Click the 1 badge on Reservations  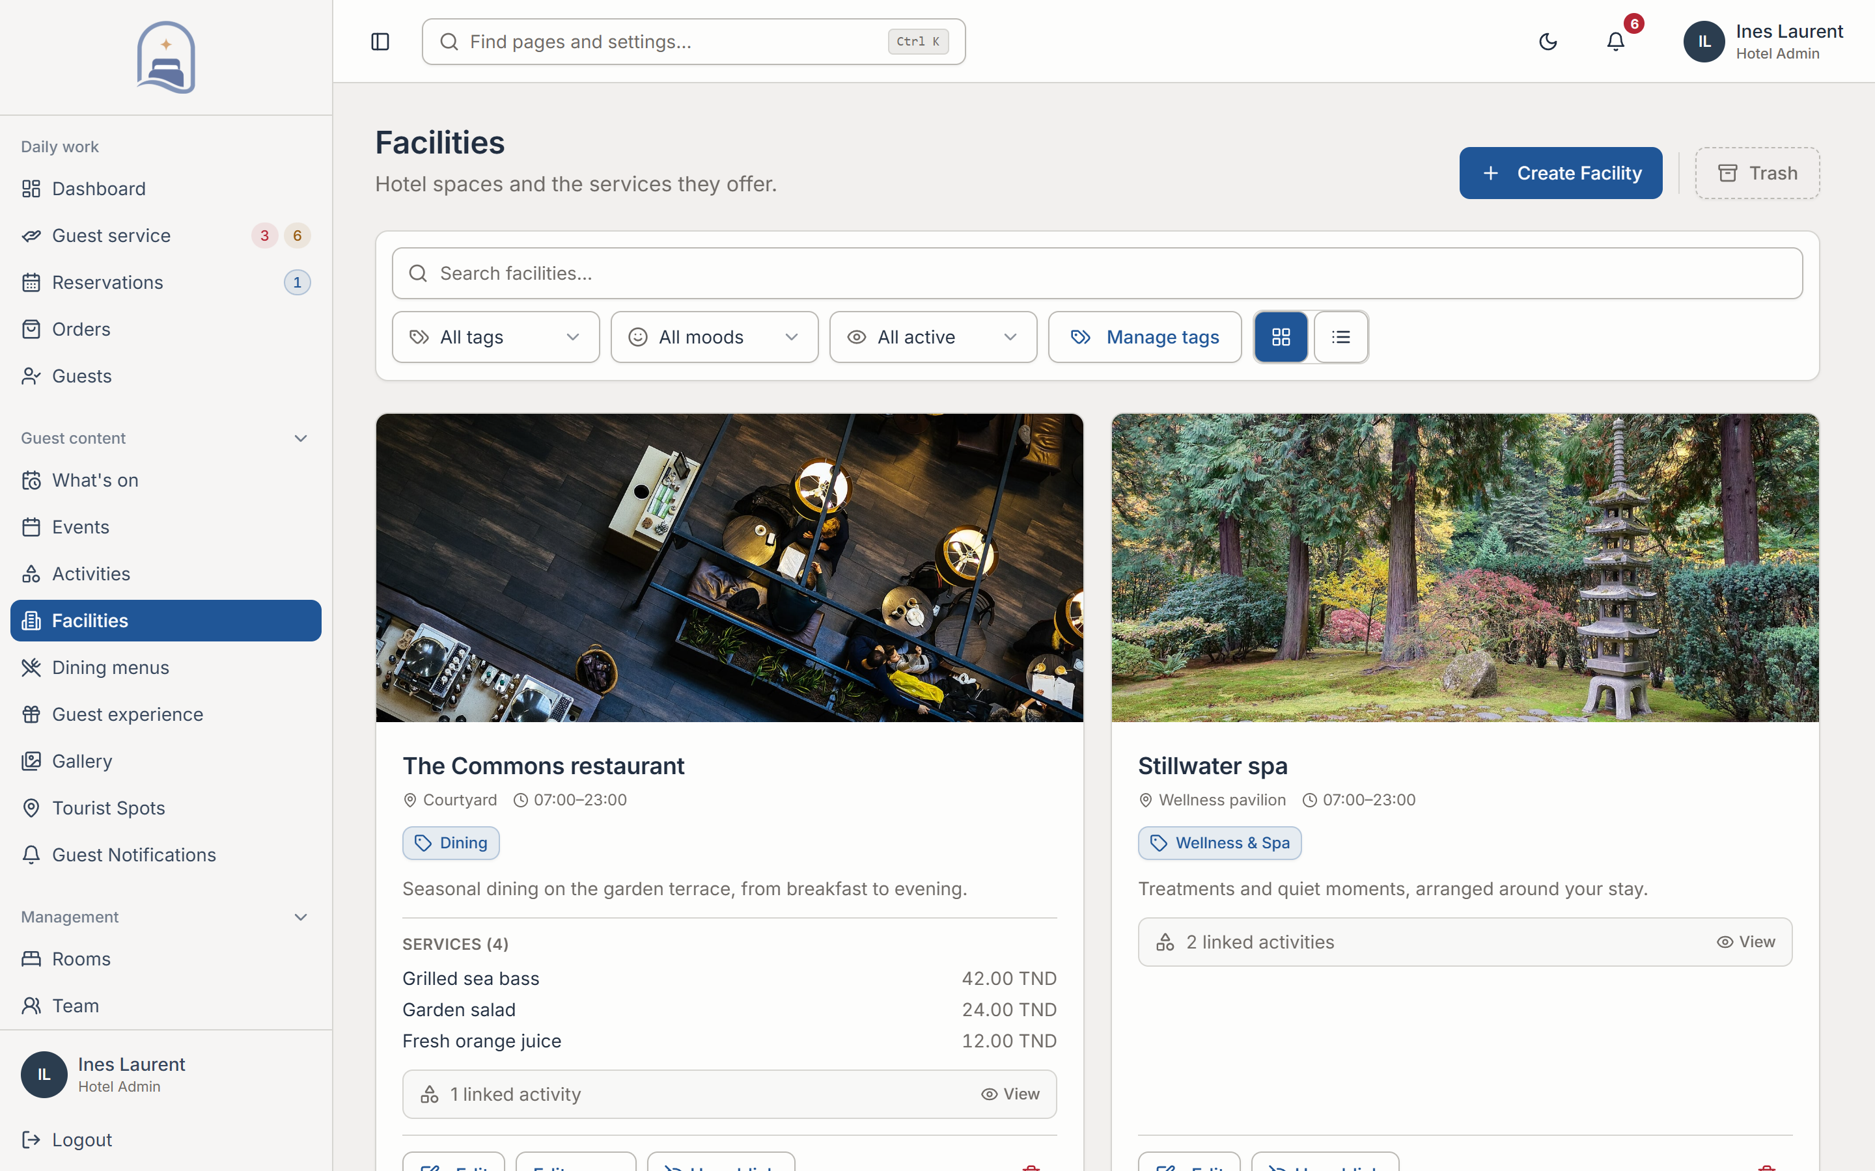tap(298, 283)
